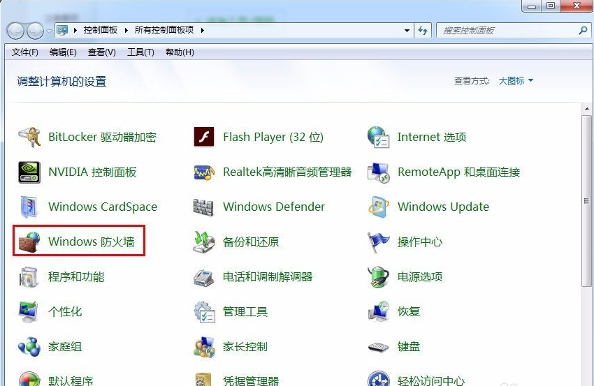Minimize the Control Panel window
Screen dimensions: 594x386
click(532, 6)
